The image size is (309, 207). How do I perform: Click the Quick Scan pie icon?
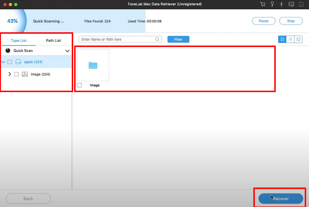click(x=8, y=51)
